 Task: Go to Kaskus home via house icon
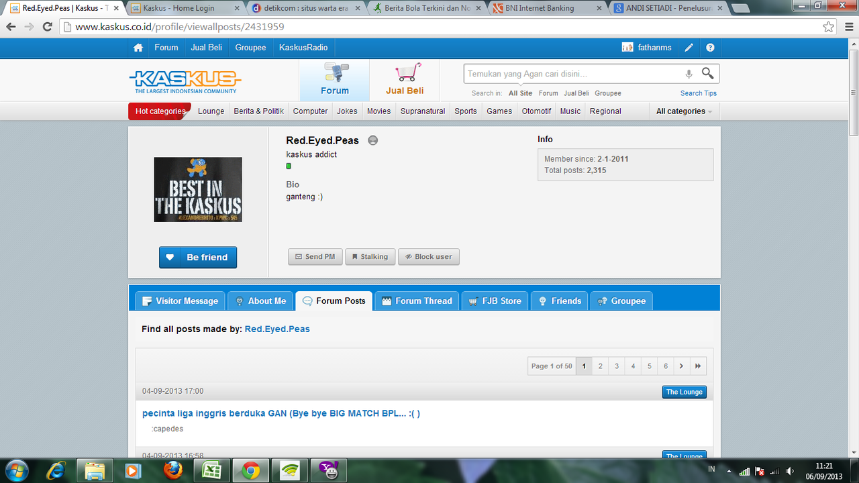click(138, 48)
